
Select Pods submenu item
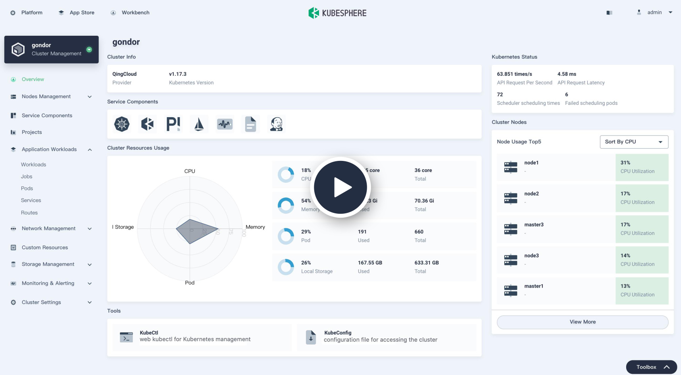coord(27,188)
